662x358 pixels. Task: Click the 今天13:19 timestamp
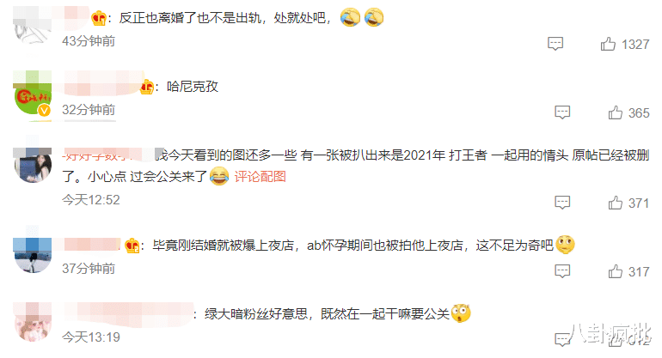(91, 337)
